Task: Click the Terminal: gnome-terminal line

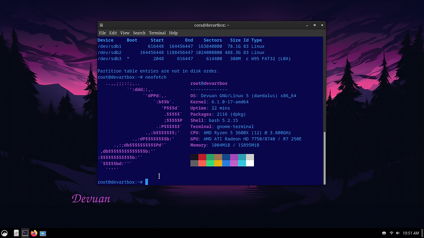Action: [222, 127]
